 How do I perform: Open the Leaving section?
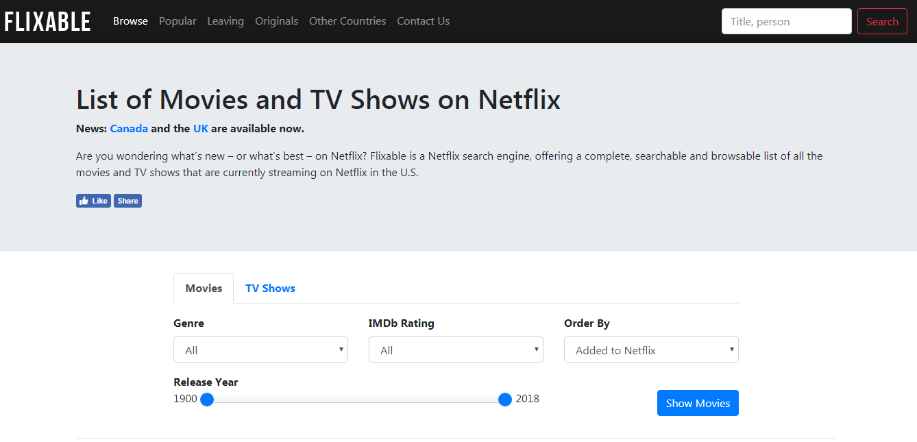coord(225,21)
